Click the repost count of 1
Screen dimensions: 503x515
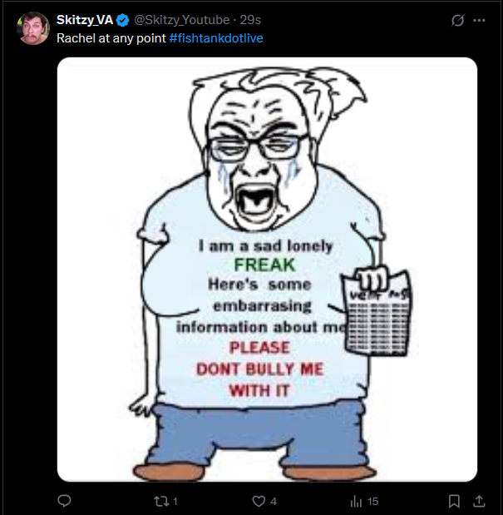tap(175, 502)
